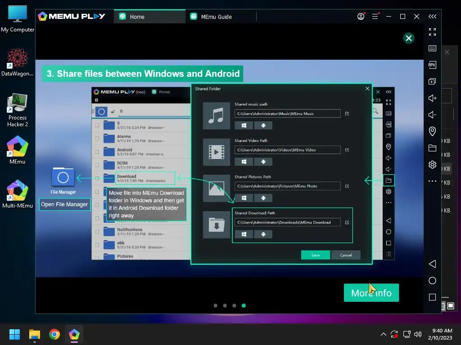Launch Multi-MEmu desktop shortcut
461x345 pixels.
pos(18,194)
